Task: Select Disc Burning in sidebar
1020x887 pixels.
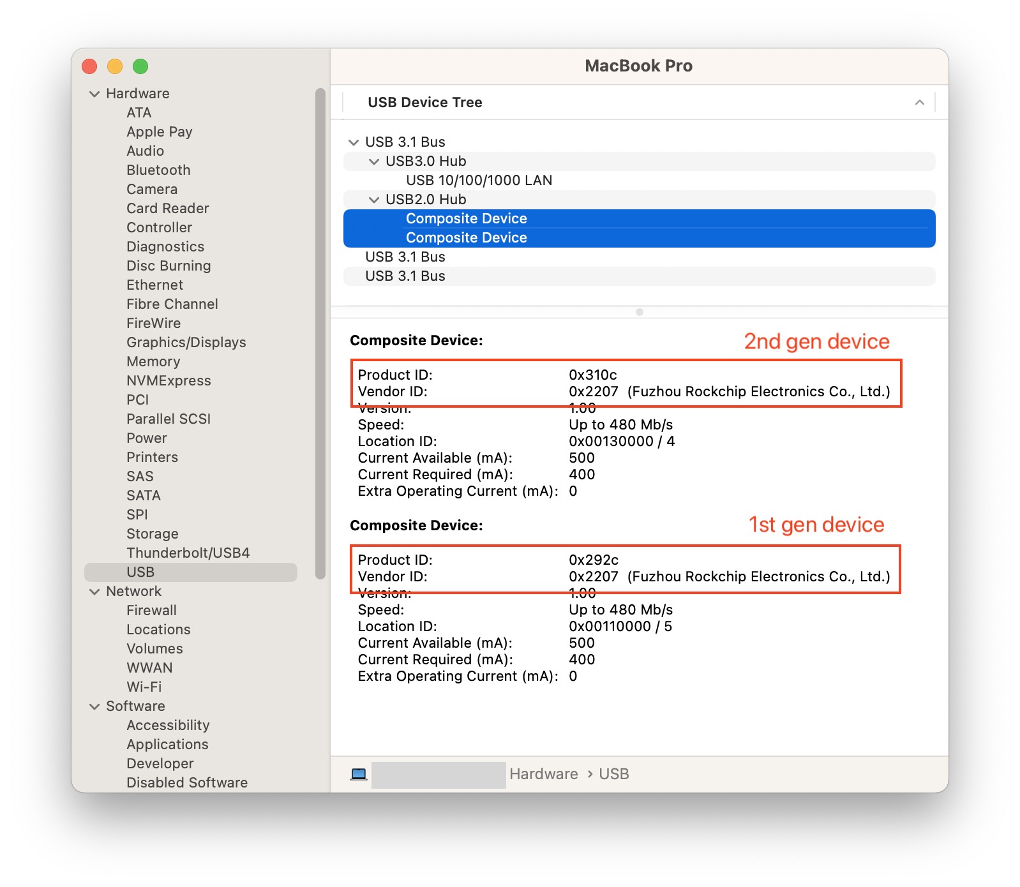Action: pyautogui.click(x=169, y=266)
